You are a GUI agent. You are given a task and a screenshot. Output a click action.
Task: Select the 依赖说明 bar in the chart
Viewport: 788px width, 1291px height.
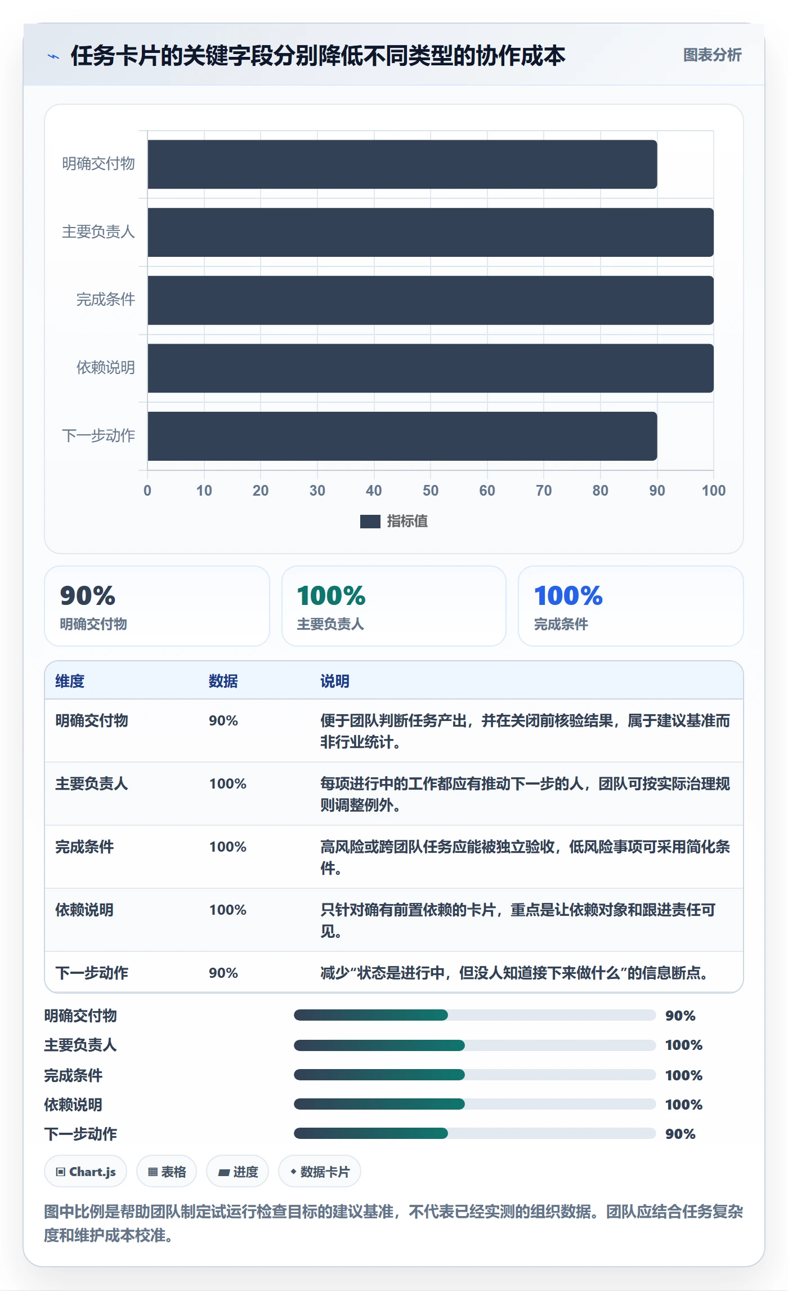[x=431, y=368]
